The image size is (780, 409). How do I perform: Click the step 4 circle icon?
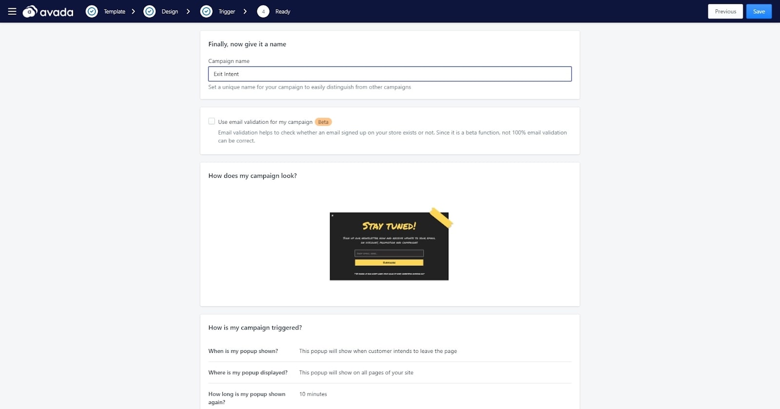[263, 11]
